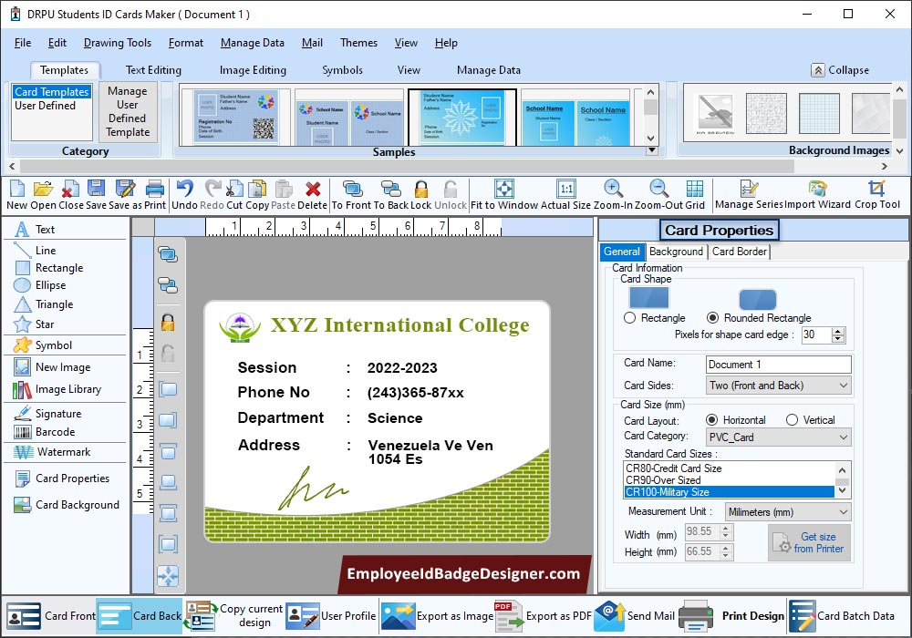
Task: Switch to the Symbols ribbon tab
Action: click(x=343, y=70)
